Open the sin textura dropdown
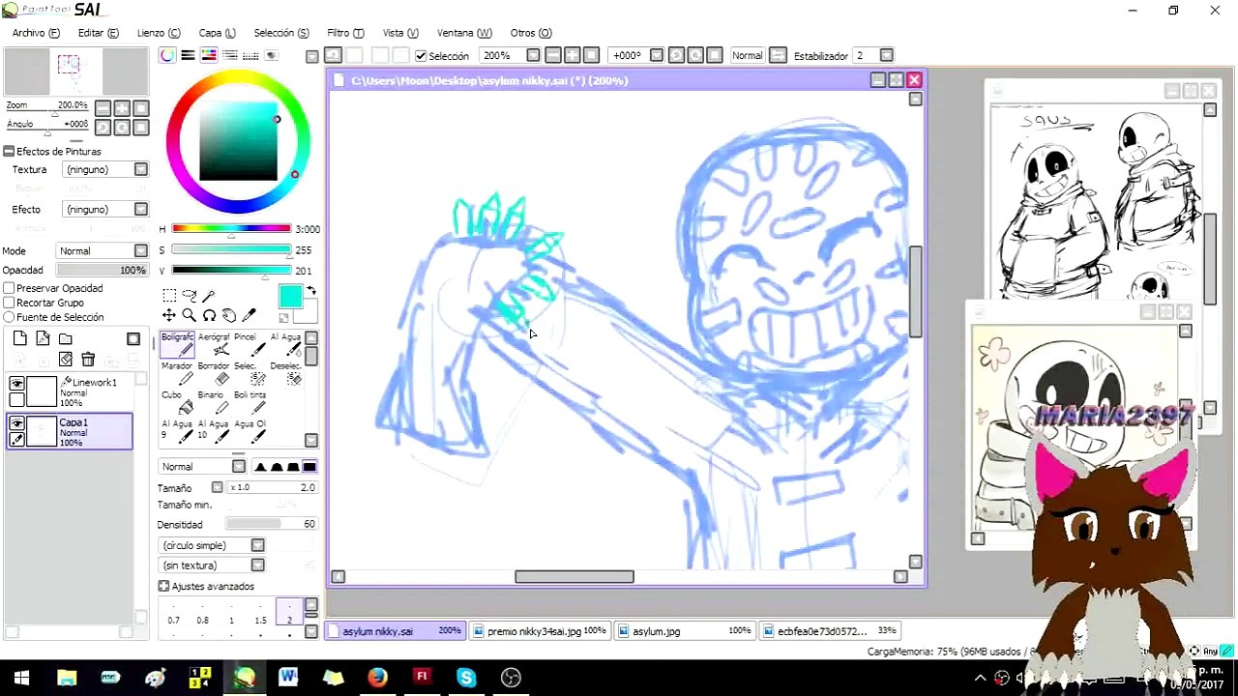Viewport: 1238px width, 696px height. [x=258, y=565]
